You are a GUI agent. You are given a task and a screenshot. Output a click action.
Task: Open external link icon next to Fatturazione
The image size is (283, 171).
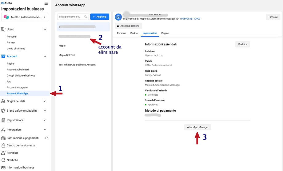(47, 138)
